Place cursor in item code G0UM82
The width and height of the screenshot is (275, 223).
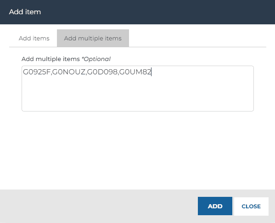(135, 72)
